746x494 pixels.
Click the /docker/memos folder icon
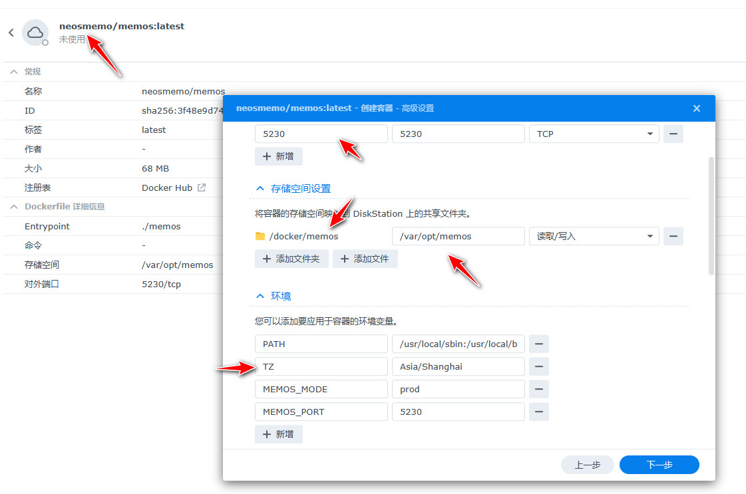[x=260, y=236]
